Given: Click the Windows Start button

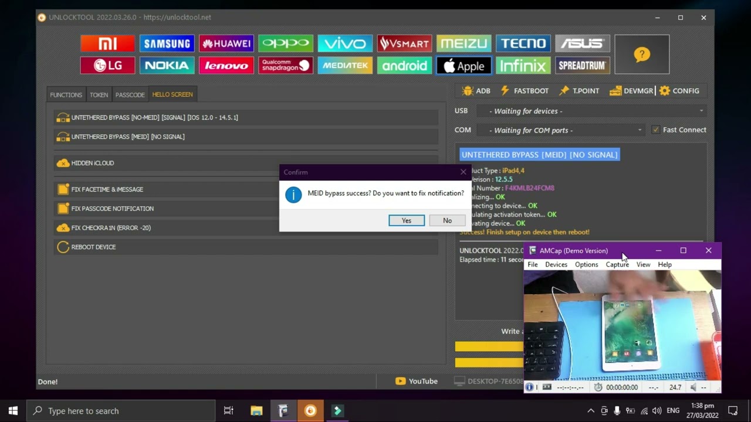Looking at the screenshot, I should pos(13,411).
